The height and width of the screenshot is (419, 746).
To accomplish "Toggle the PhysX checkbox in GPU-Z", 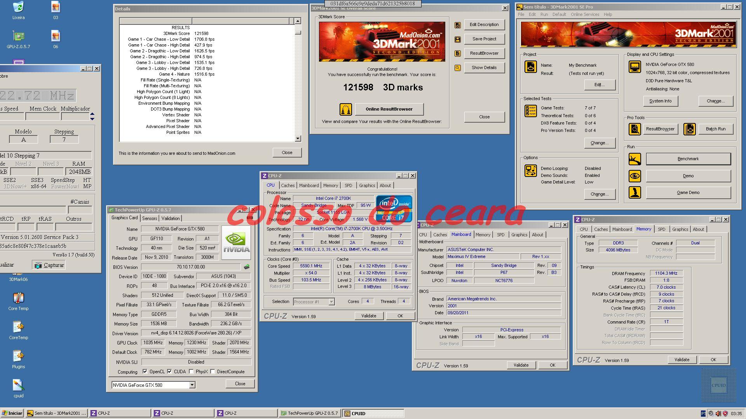I will tap(191, 372).
